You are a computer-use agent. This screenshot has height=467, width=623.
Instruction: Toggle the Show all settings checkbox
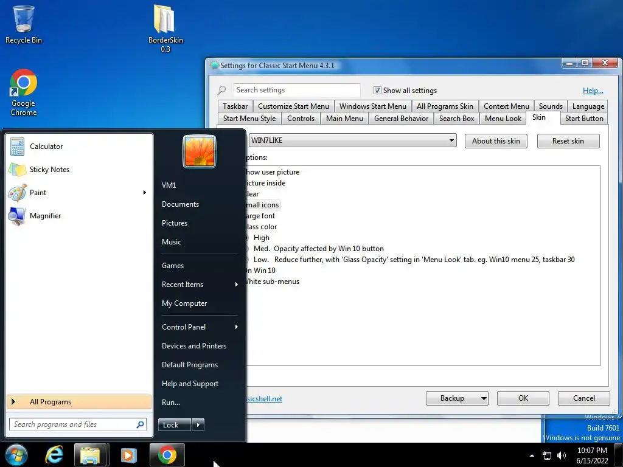[377, 91]
